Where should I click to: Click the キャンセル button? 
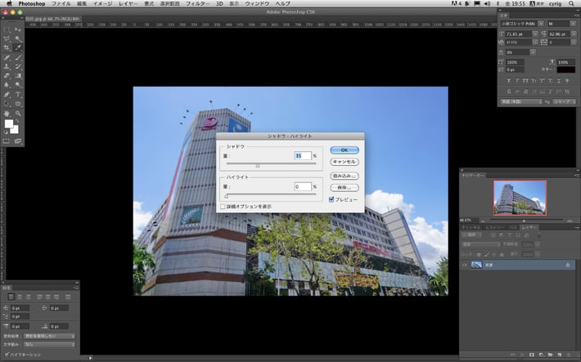click(x=344, y=162)
